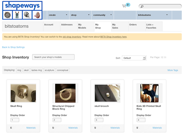
Task: Expand the create dropdown menu
Action: [x=58, y=15]
